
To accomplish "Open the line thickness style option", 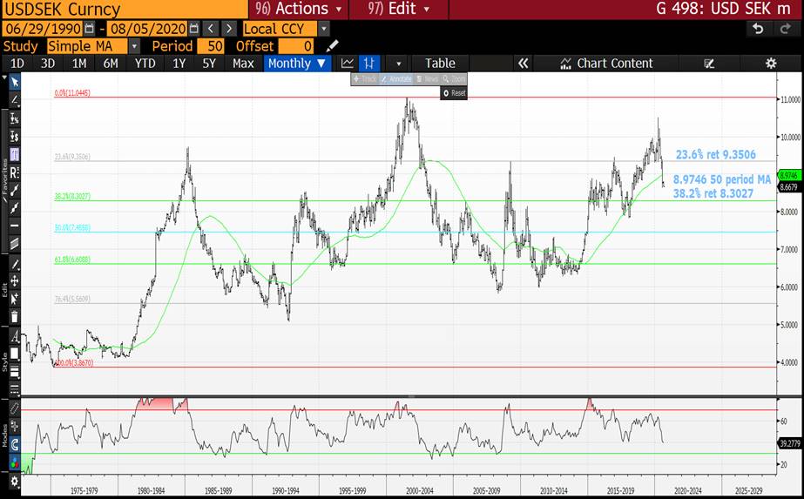I will click(x=14, y=371).
